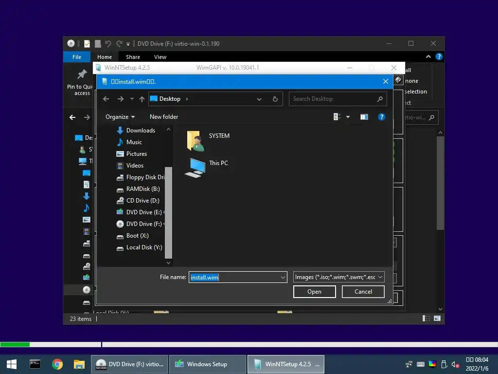Screen dimensions: 498x374
Task: Open the Share tab in Explorer ribbon
Action: pyautogui.click(x=133, y=57)
